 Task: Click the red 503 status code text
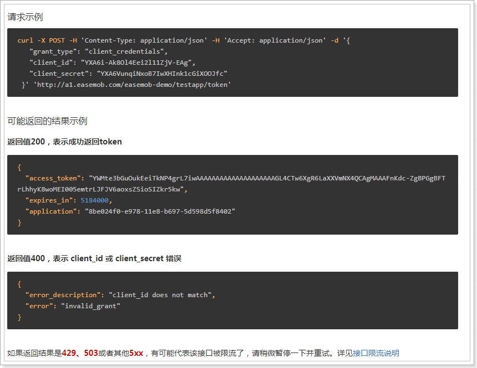coord(91,353)
